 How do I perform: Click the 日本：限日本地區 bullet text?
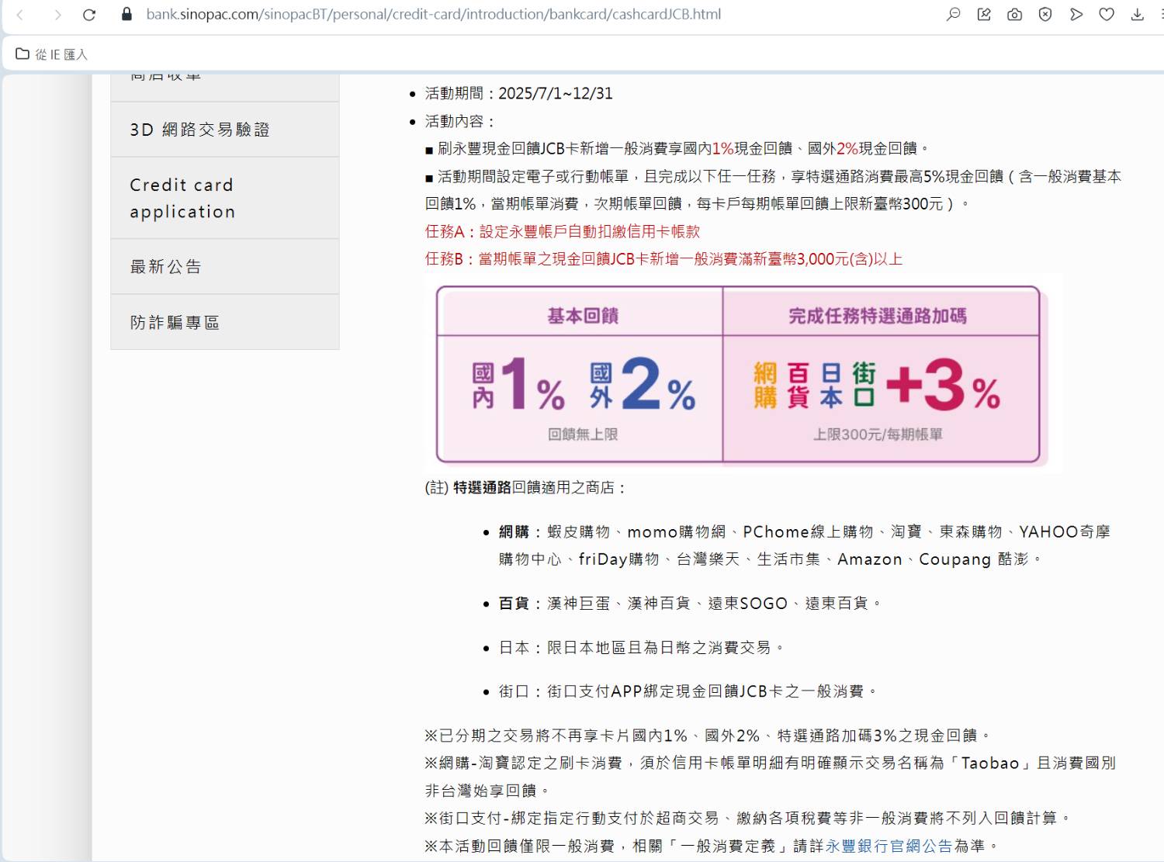[641, 647]
